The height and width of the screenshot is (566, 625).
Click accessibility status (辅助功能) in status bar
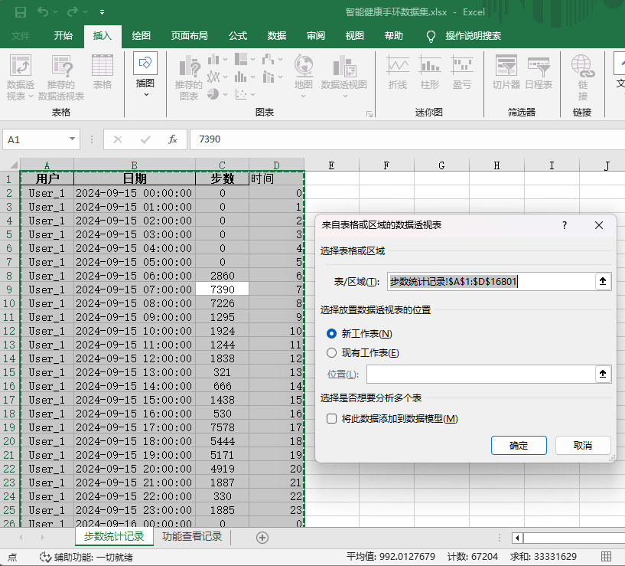pos(86,557)
